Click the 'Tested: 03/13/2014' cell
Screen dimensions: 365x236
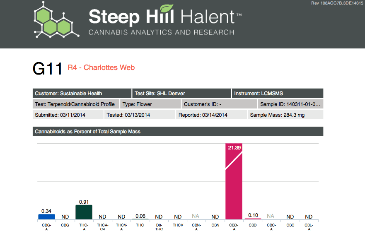140,115
